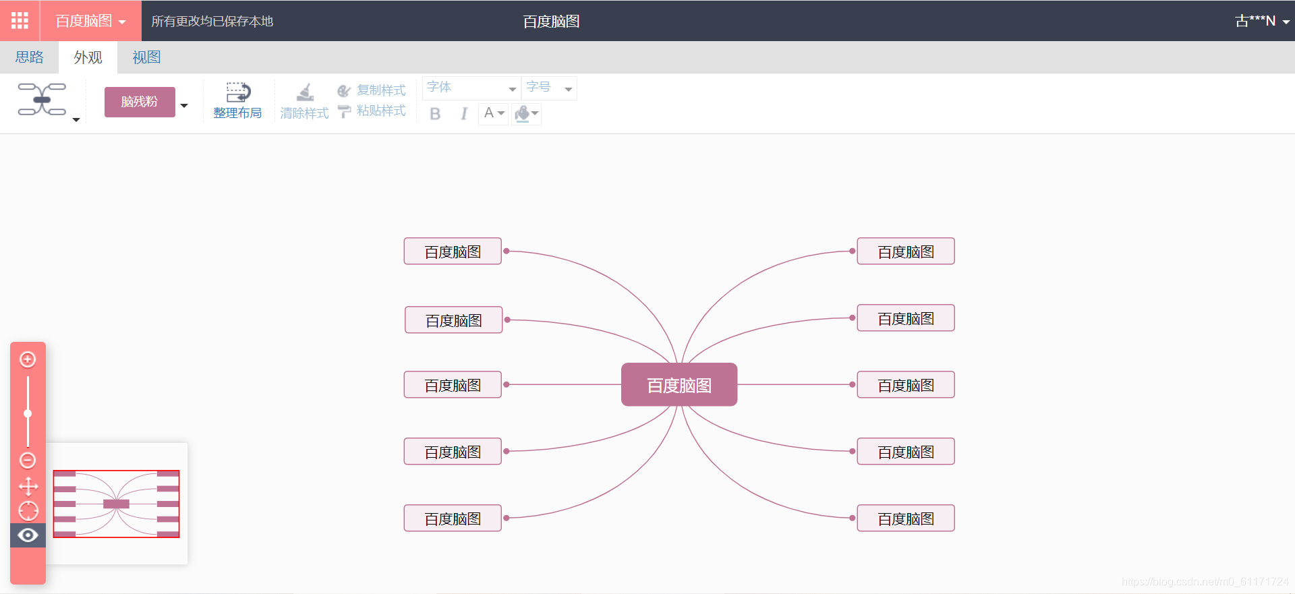
Task: Select the top-left 百度脑图 child node
Action: pos(453,251)
